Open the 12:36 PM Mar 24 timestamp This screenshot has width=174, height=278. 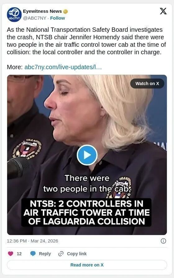tap(33, 241)
